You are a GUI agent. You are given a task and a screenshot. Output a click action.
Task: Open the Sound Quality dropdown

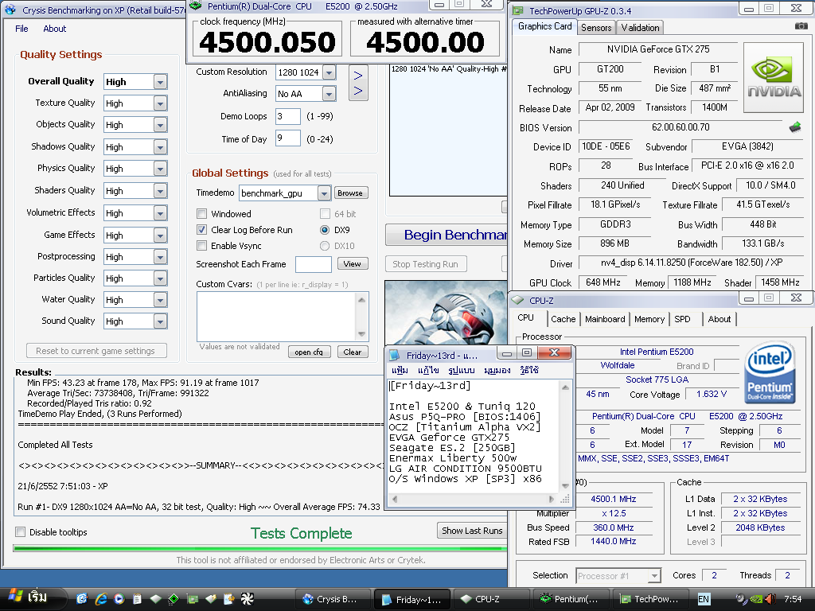160,321
